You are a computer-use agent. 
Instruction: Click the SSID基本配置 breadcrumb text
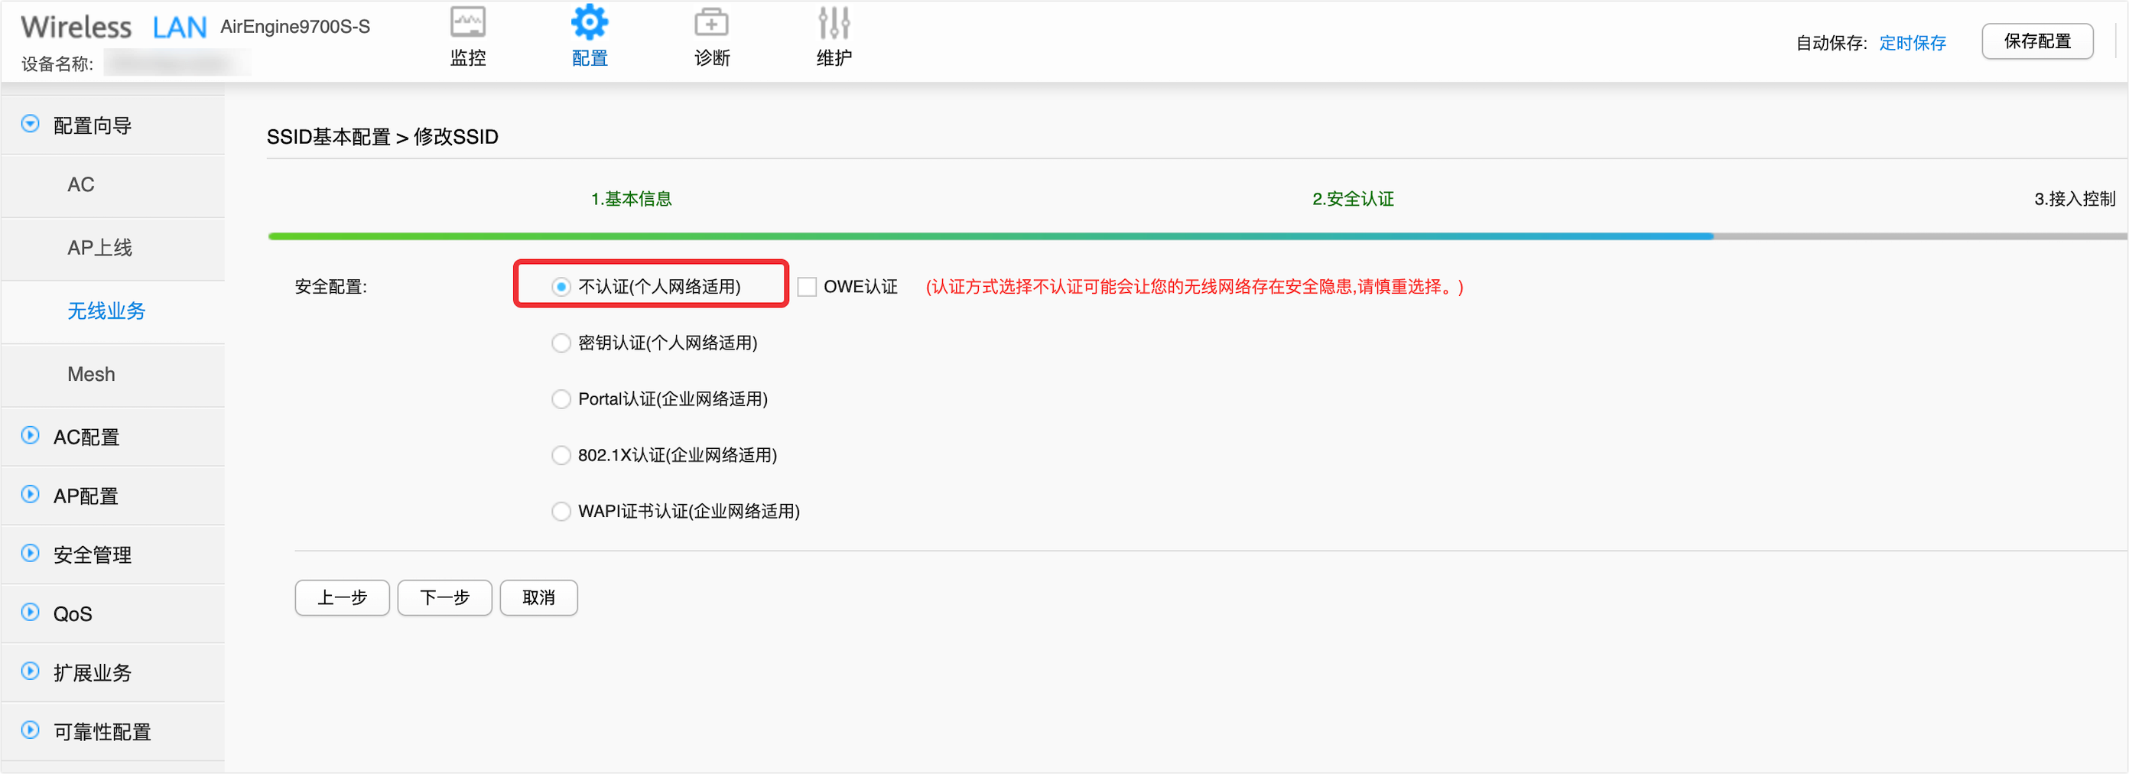[x=328, y=136]
